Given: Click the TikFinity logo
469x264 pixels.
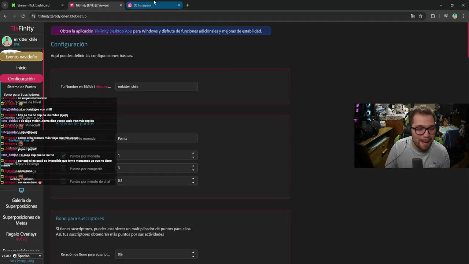Looking at the screenshot, I should tap(22, 28).
